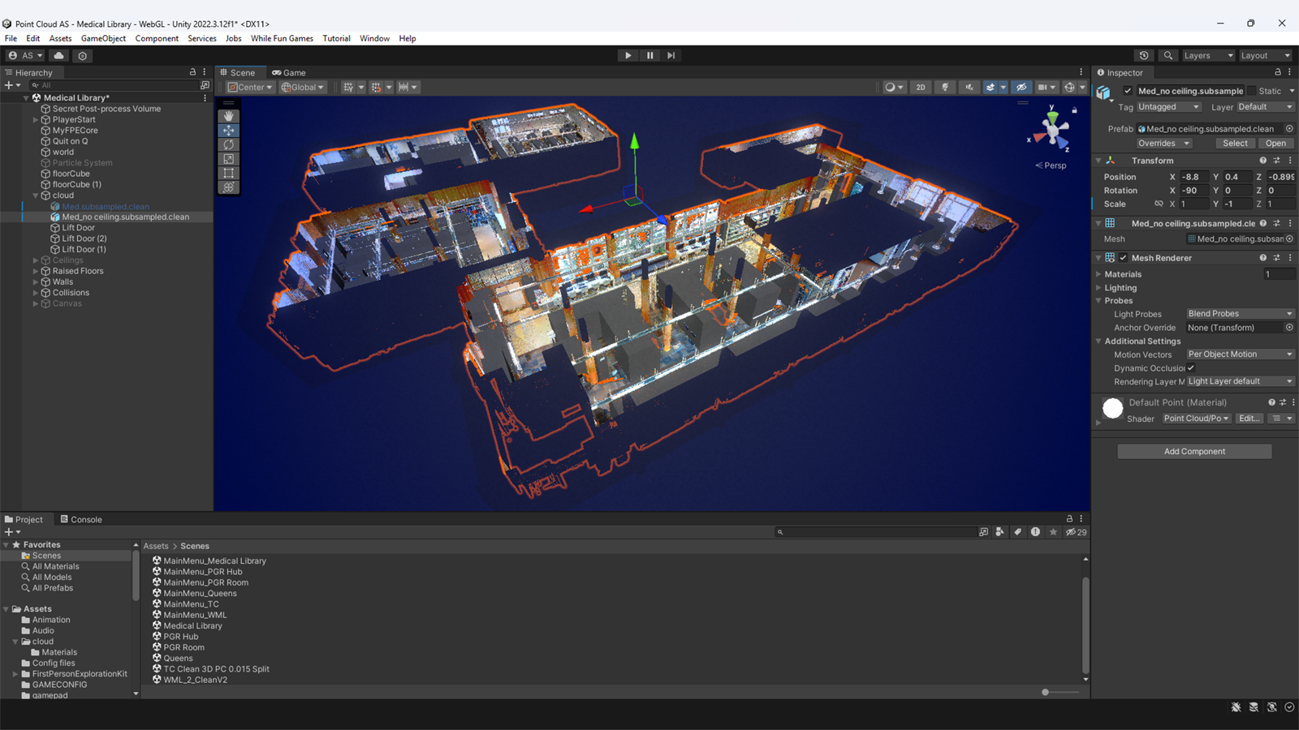Open the Layer Default dropdown

[x=1266, y=107]
